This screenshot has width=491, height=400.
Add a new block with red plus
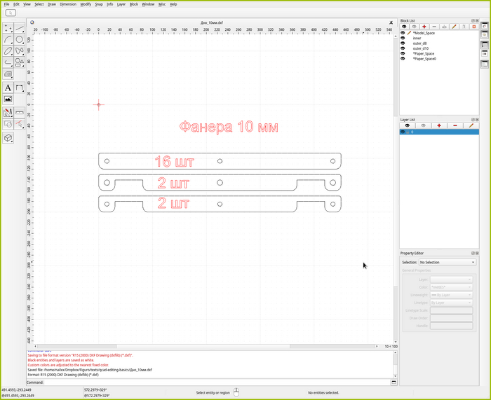(x=424, y=27)
